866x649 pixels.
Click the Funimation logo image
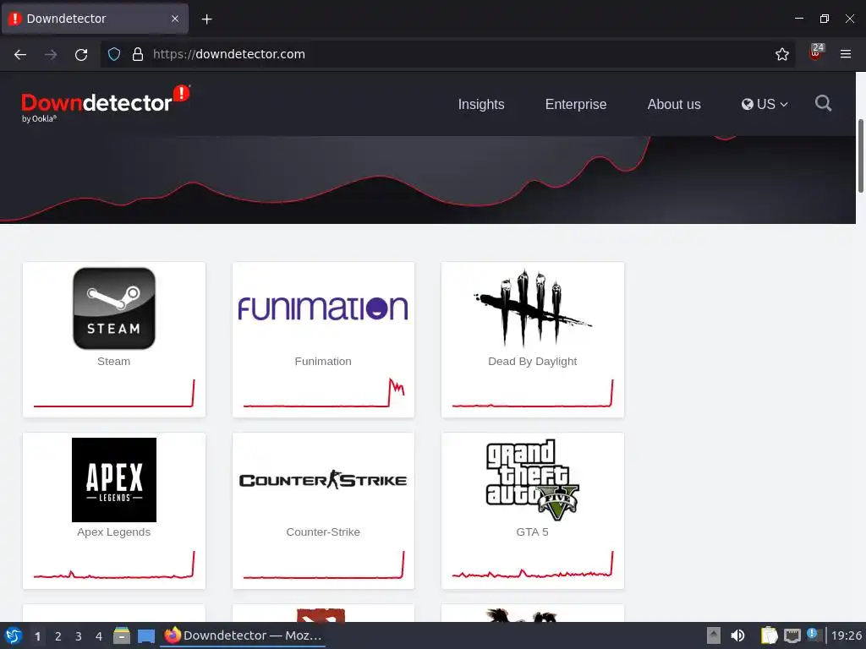tap(323, 308)
